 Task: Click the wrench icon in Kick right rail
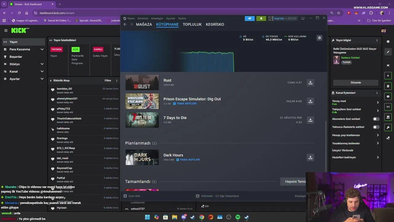coord(388,127)
